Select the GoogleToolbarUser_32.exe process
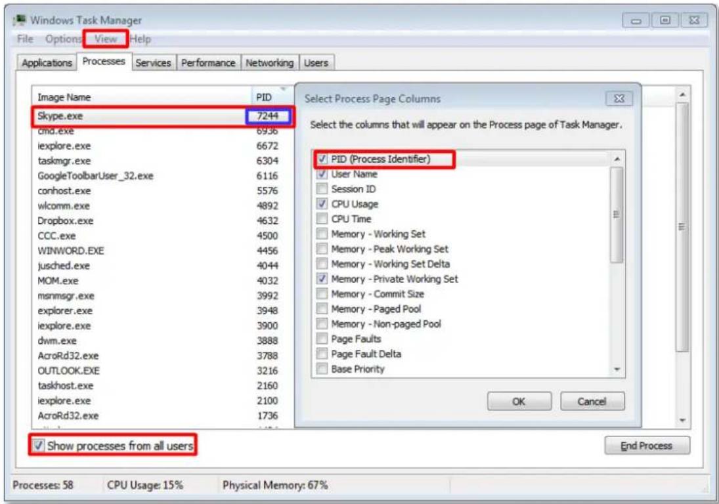 (x=162, y=176)
